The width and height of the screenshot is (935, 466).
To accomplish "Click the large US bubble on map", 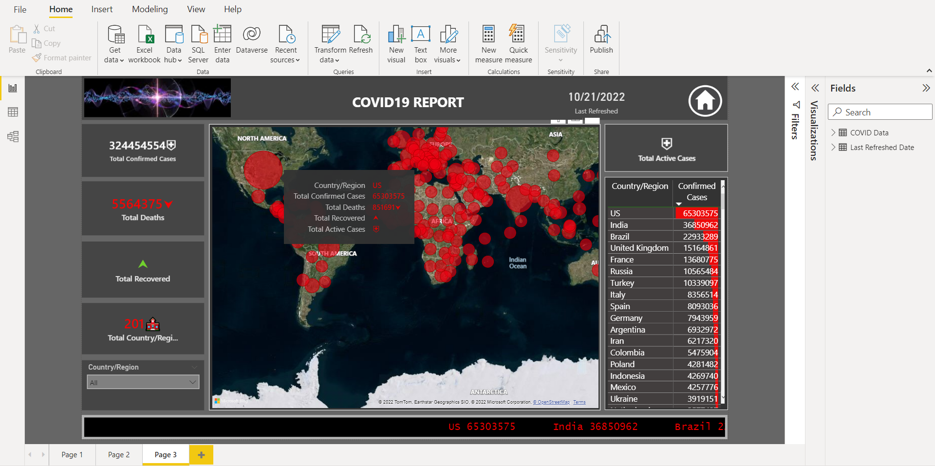I will click(263, 170).
